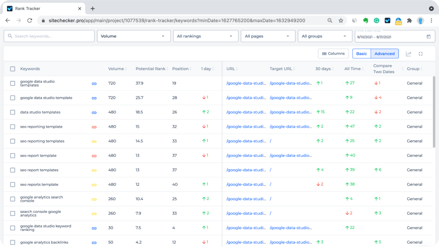439x247 pixels.
Task: Open Target URL for google data studio keyword ranking
Action: 290,228
